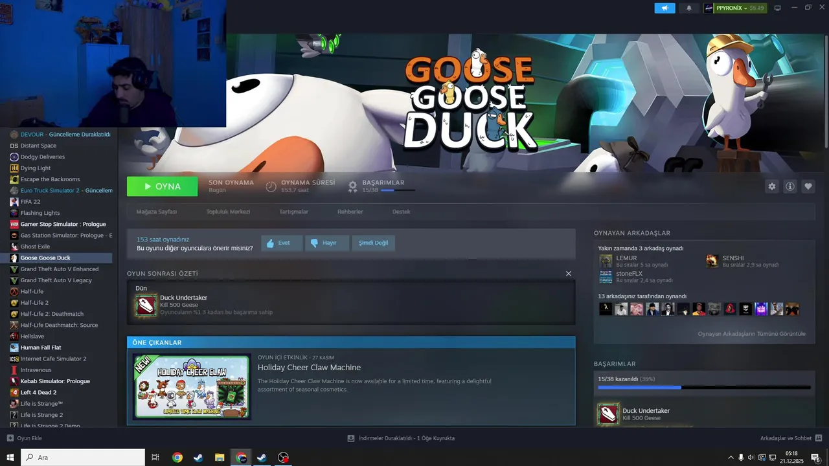Click the Windows search box Ara
Viewport: 829px width, 466px height.
[x=83, y=458]
